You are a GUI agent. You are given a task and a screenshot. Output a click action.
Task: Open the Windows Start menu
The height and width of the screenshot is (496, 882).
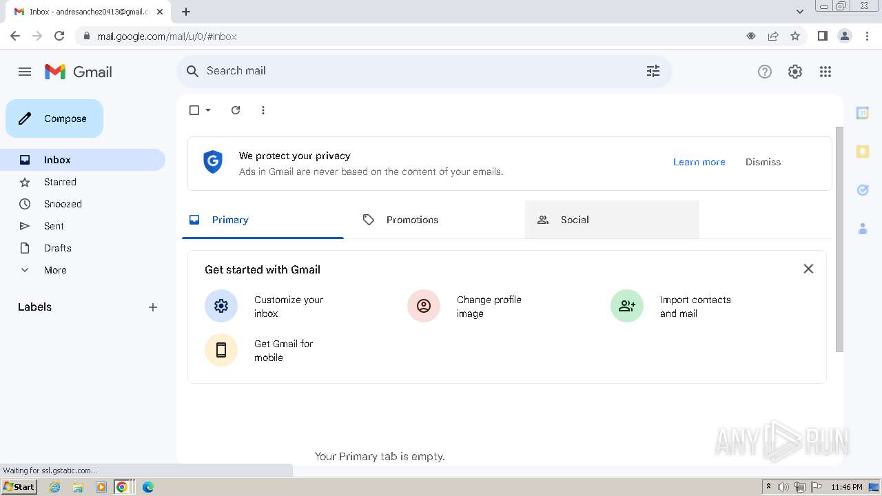point(19,487)
